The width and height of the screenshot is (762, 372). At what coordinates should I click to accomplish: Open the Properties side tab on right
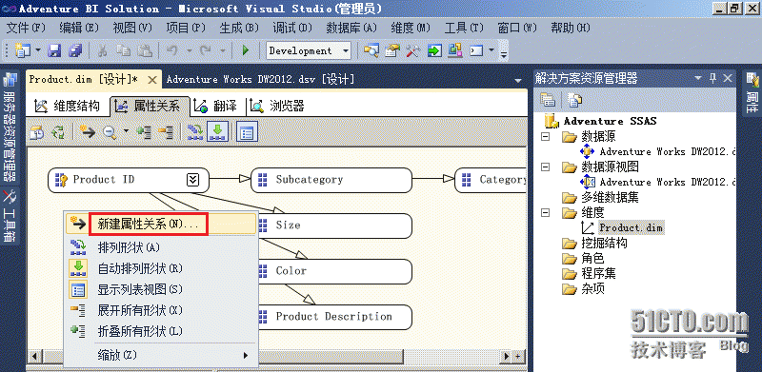[x=752, y=92]
